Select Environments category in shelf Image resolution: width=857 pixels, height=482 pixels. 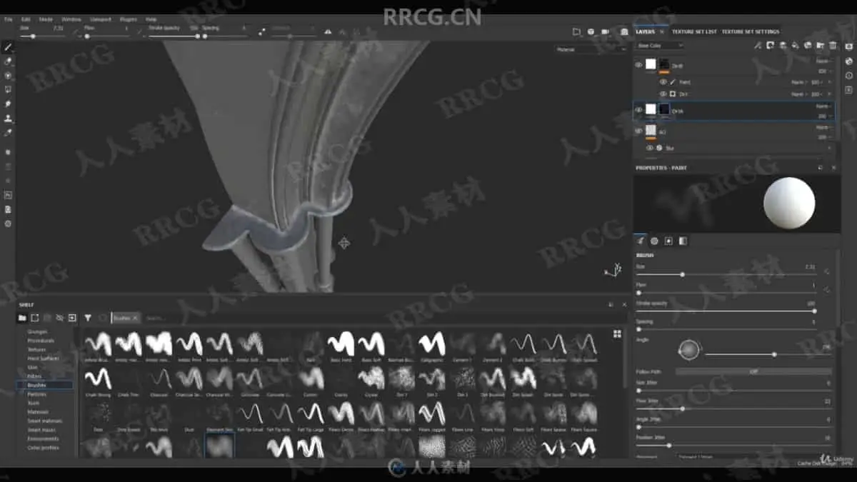[43, 438]
